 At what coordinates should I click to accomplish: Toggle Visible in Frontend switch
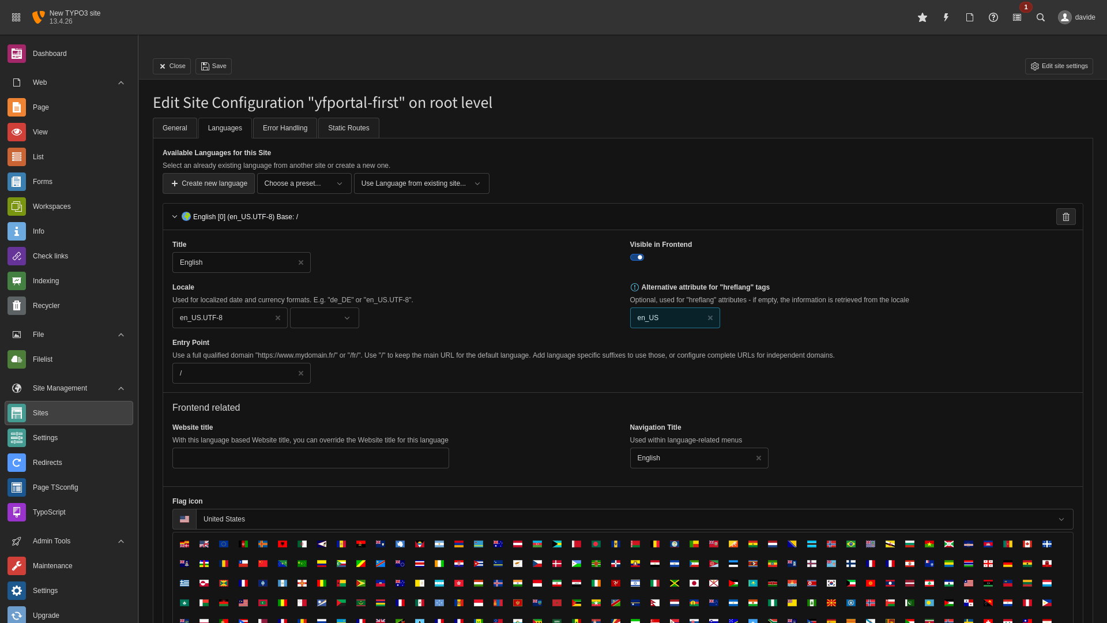[637, 257]
